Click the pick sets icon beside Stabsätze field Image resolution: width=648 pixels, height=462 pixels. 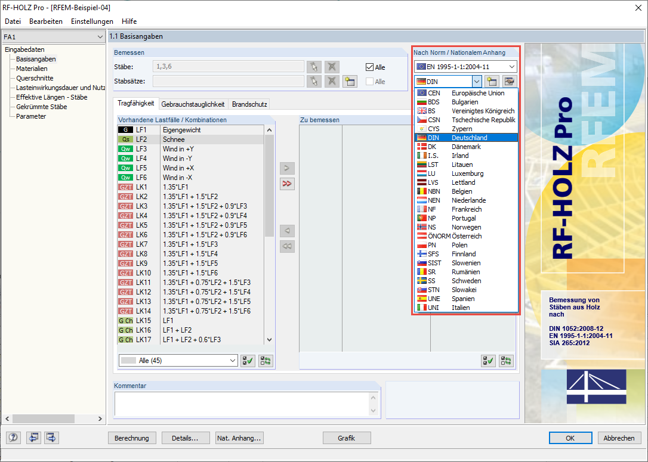[314, 81]
